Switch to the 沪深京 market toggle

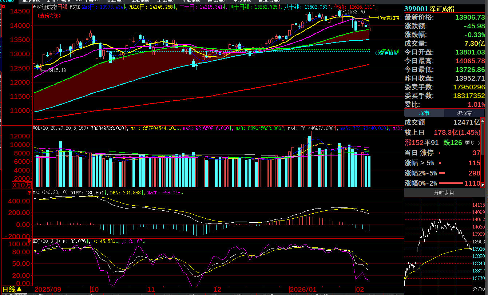coord(464,113)
